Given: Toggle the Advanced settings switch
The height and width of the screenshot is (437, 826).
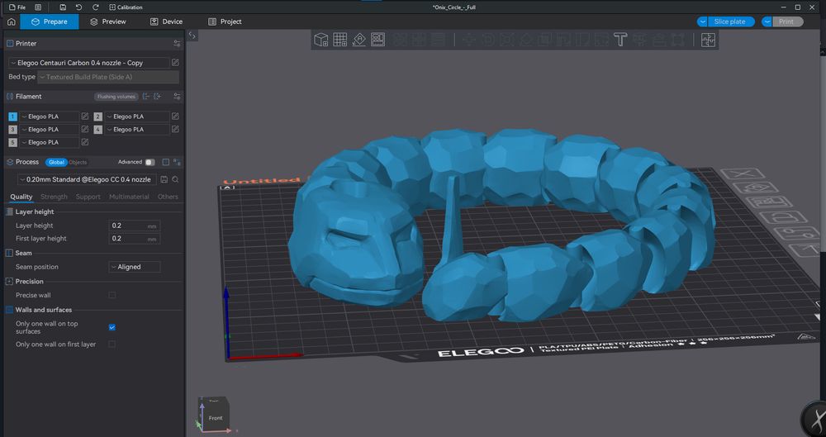Looking at the screenshot, I should (150, 163).
